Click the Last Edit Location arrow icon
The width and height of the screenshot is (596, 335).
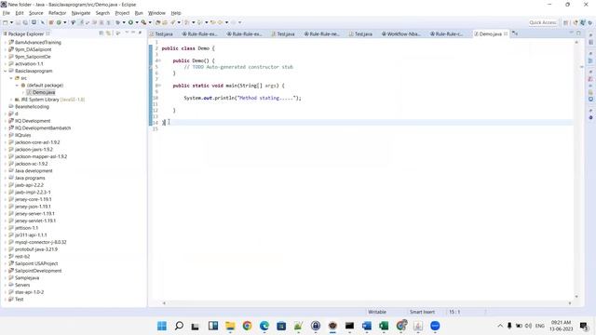tap(213, 22)
